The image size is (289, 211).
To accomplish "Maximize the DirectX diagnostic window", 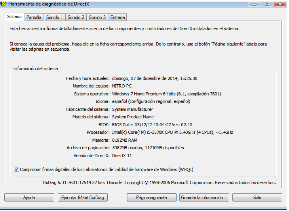I will [267, 4].
